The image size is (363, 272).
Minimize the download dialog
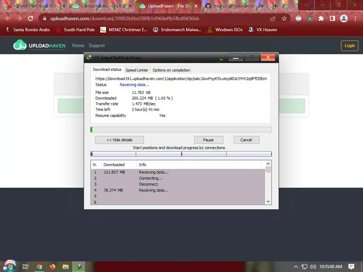236,57
